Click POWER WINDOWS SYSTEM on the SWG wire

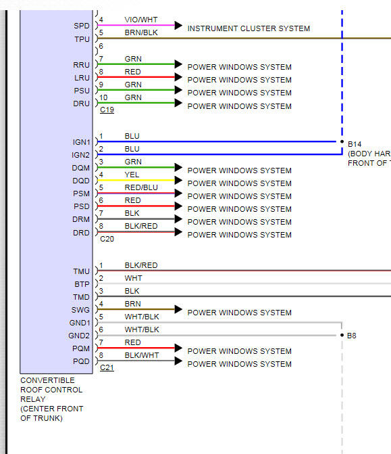click(x=239, y=313)
